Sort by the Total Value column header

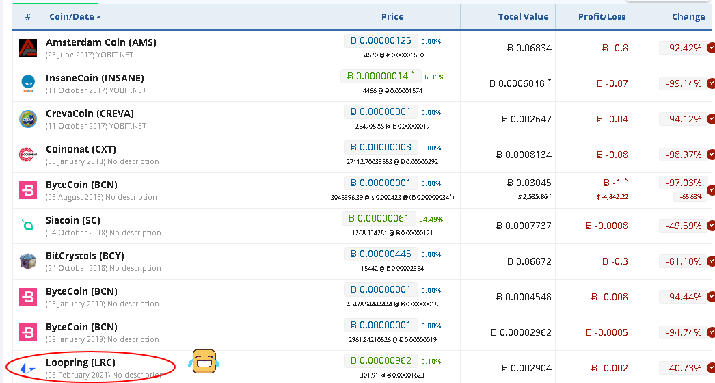pos(523,17)
